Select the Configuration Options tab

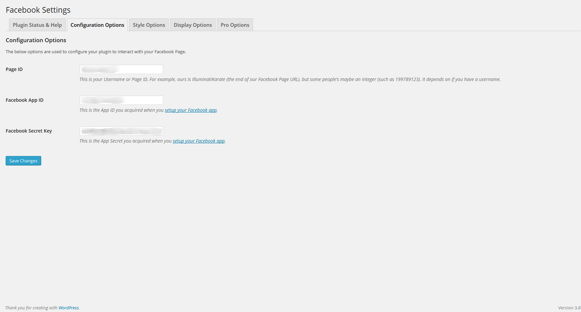[x=97, y=25]
